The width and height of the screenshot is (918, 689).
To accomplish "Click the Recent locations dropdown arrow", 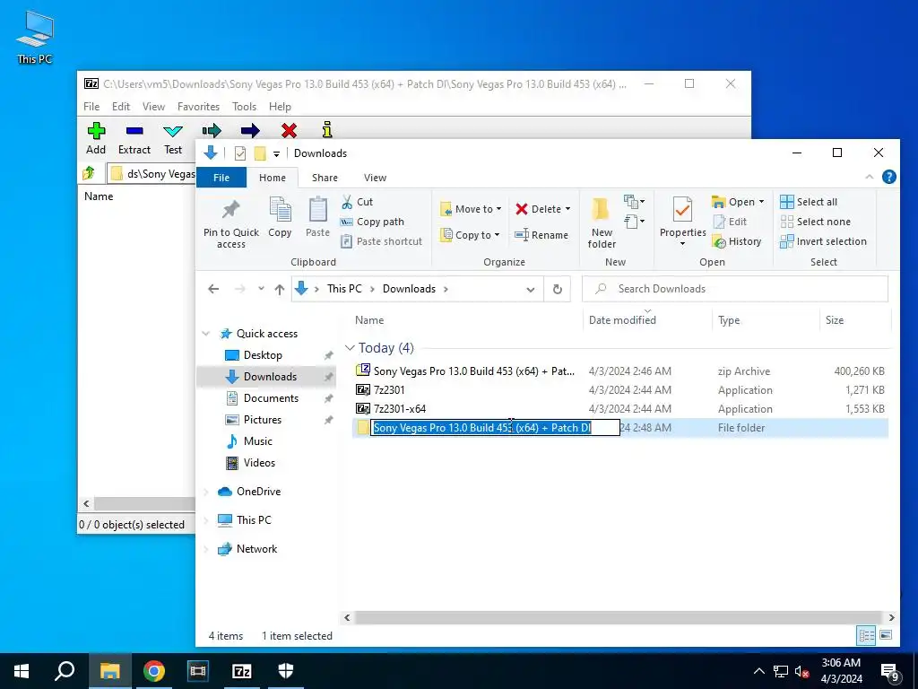I will tap(261, 289).
